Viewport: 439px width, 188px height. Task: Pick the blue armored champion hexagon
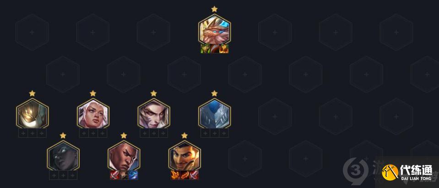[214, 114]
